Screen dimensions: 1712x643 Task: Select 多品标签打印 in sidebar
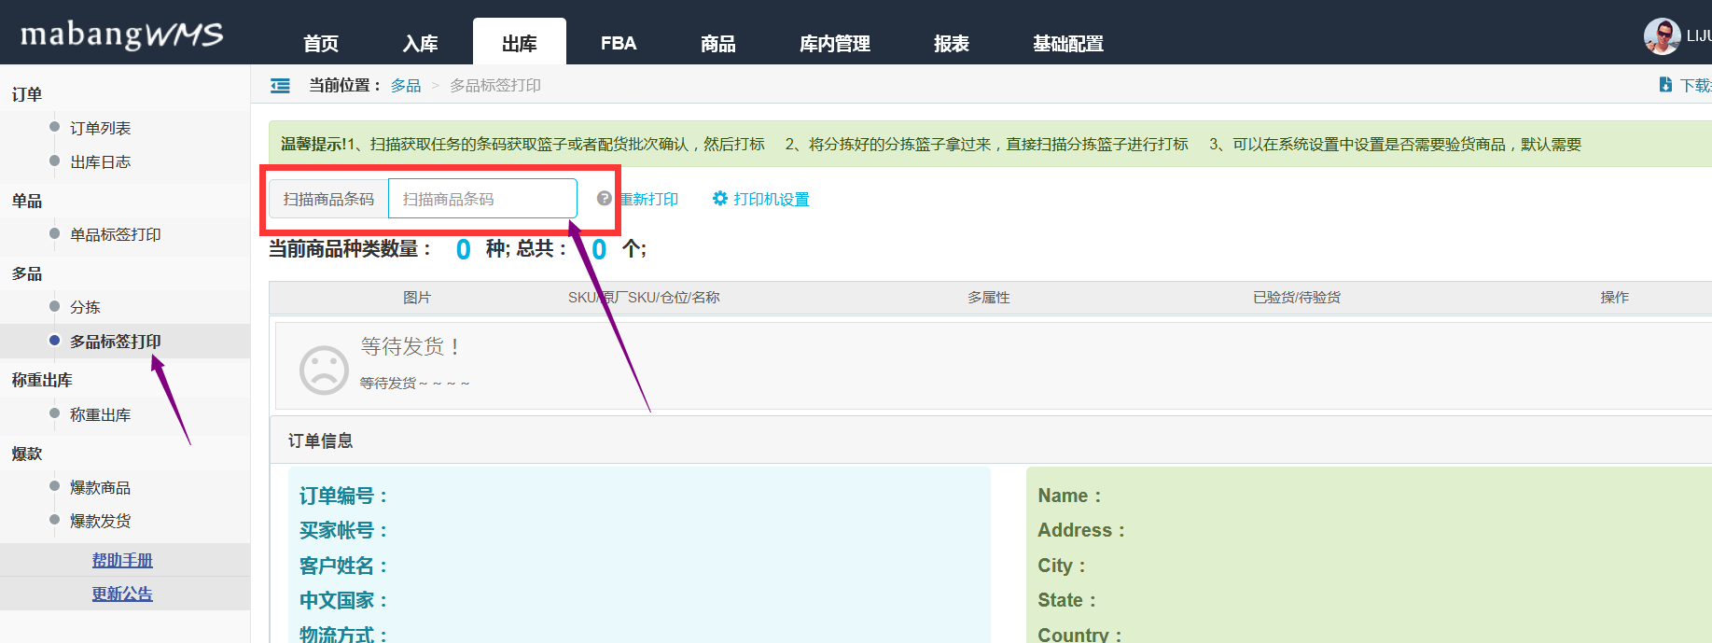(x=116, y=342)
